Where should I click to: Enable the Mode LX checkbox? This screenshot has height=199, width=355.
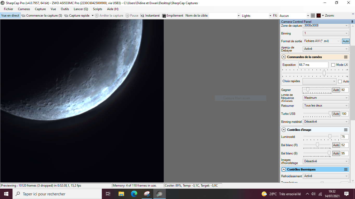click(333, 65)
